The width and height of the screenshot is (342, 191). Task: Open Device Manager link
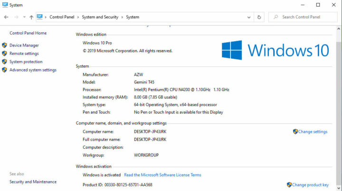(x=24, y=45)
